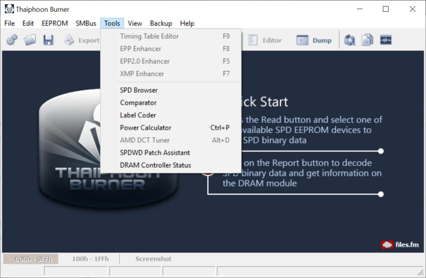The width and height of the screenshot is (426, 278).
Task: Click the Thaiphoon Burner title bar app icon
Action: tap(9, 9)
